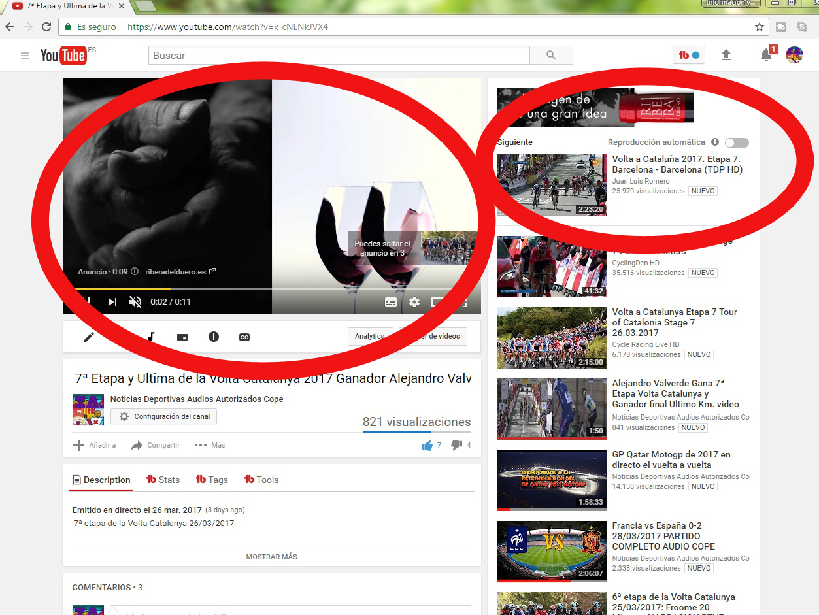Screen dimensions: 819x615
Task: Click the Juan Luis Romero channel name
Action: pyautogui.click(x=641, y=181)
